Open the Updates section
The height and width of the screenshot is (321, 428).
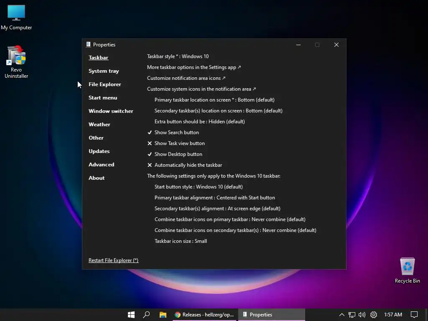(99, 151)
